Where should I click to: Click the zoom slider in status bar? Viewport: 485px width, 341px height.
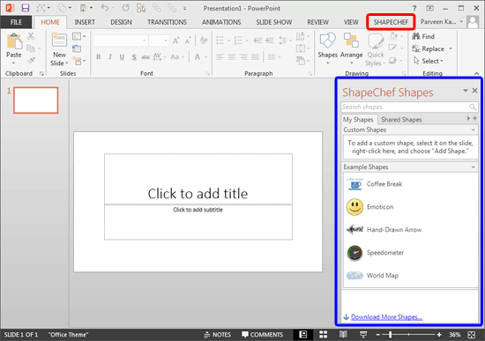408,335
